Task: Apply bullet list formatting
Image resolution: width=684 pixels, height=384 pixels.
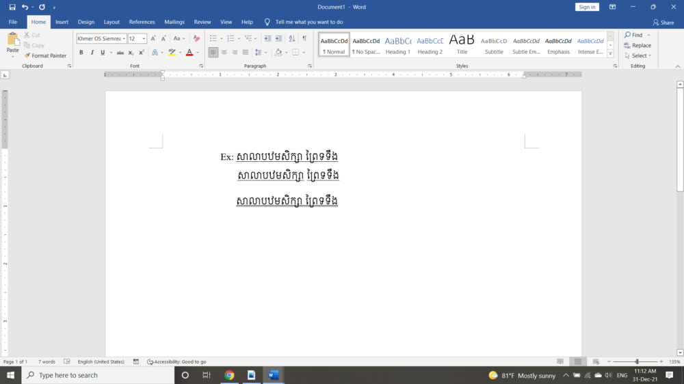Action: [213, 39]
